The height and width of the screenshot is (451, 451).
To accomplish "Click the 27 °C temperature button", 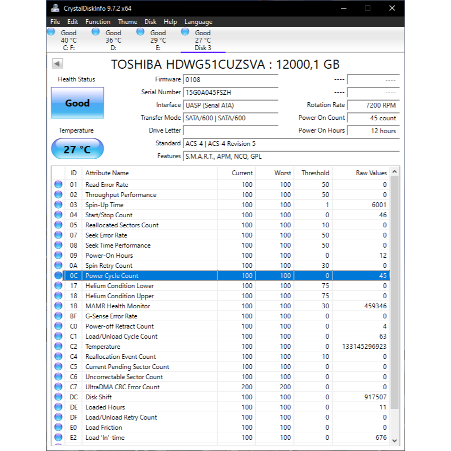I will (77, 150).
